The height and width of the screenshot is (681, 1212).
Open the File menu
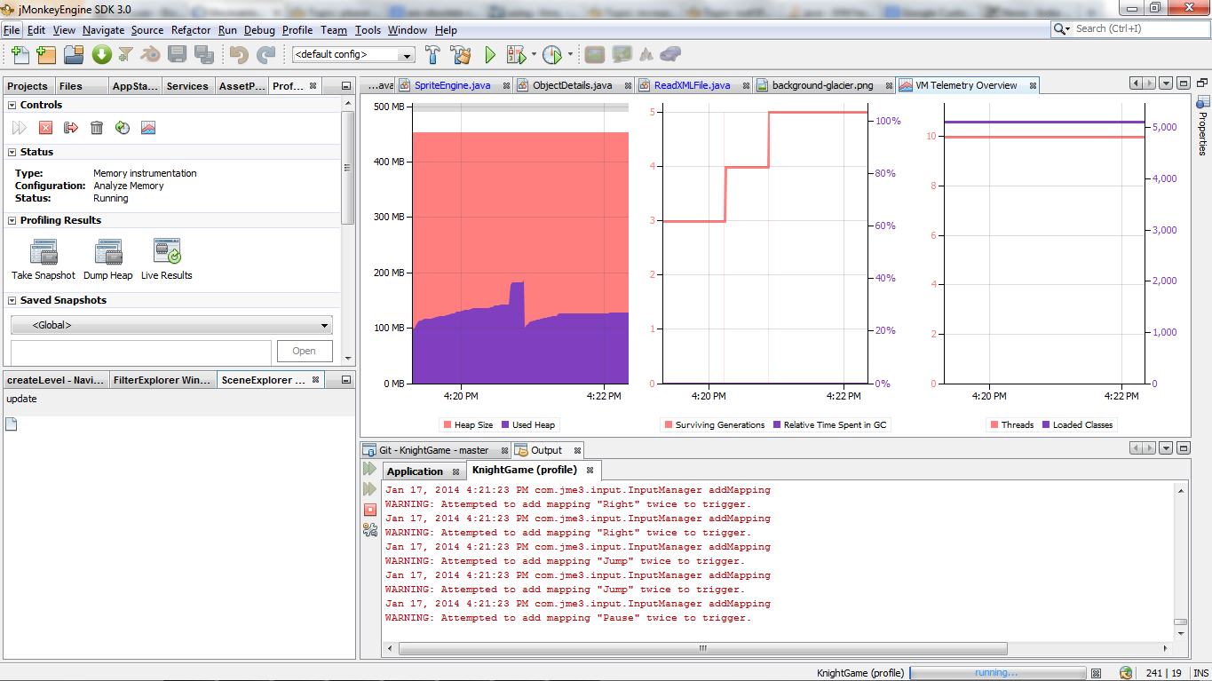click(11, 29)
